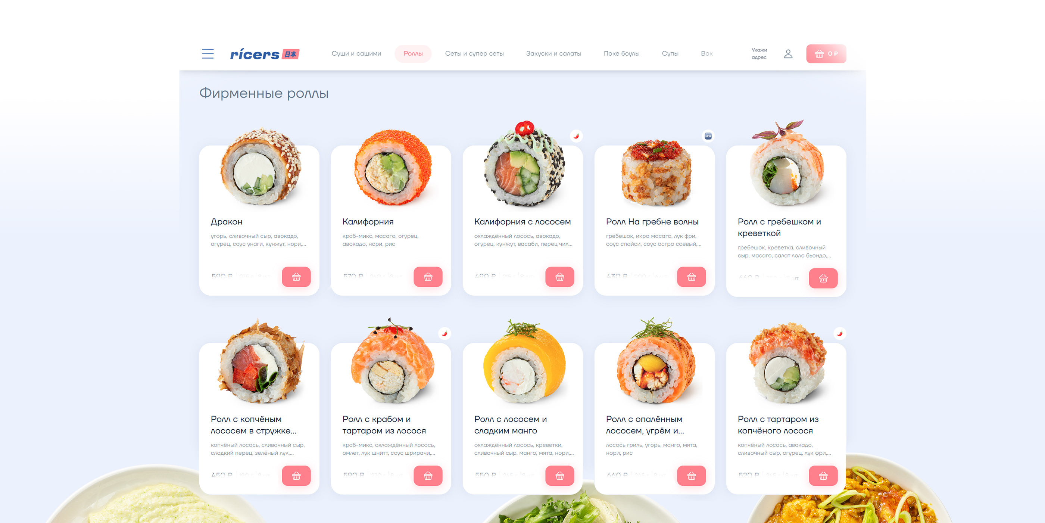The image size is (1045, 523).
Task: Add Дракон roll to basket
Action: coord(296,277)
